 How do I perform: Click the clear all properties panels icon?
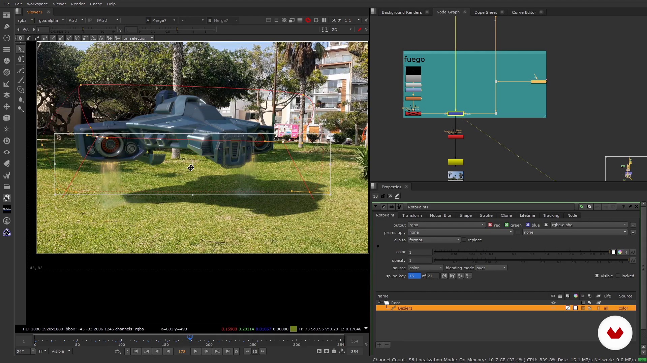pos(390,196)
